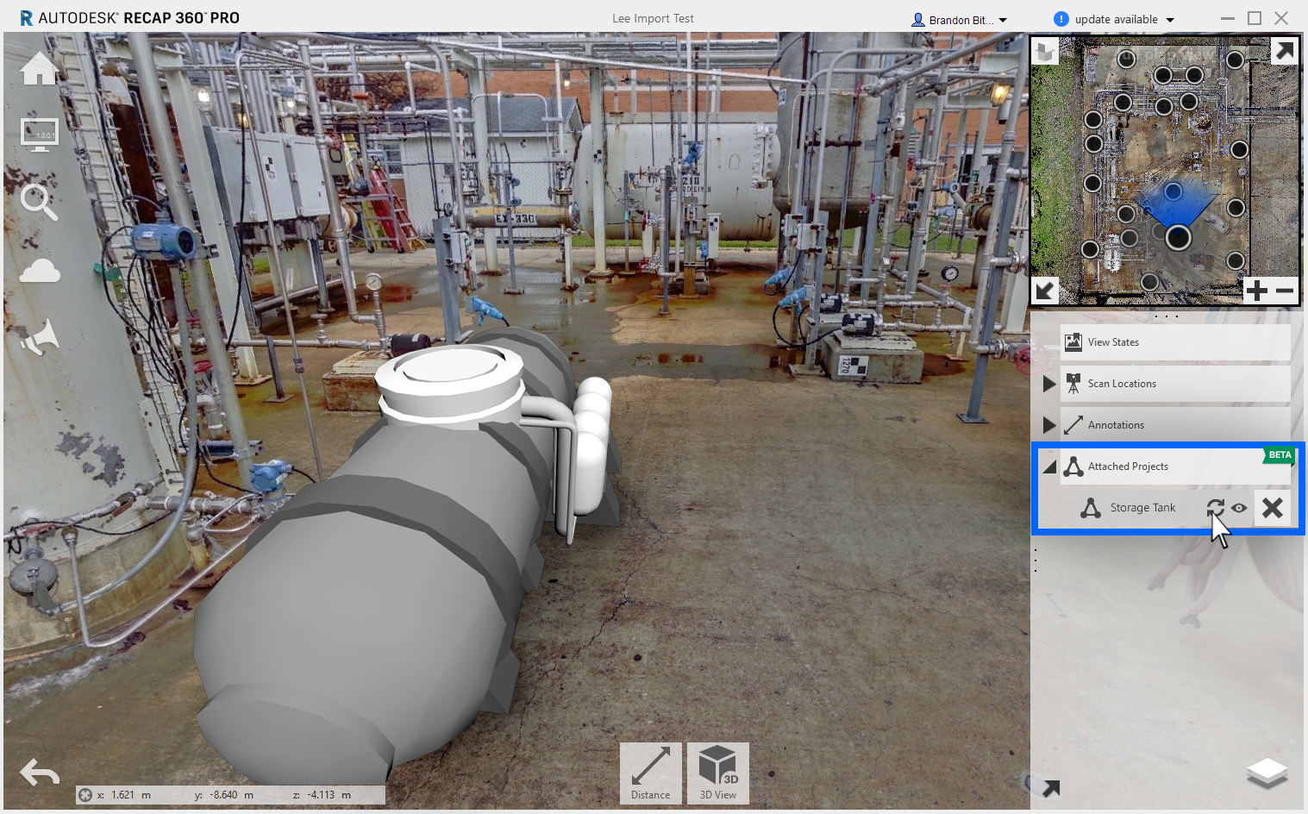Toggle Storage Tank visibility eye
Viewport: 1308px width, 814px height.
1239,508
